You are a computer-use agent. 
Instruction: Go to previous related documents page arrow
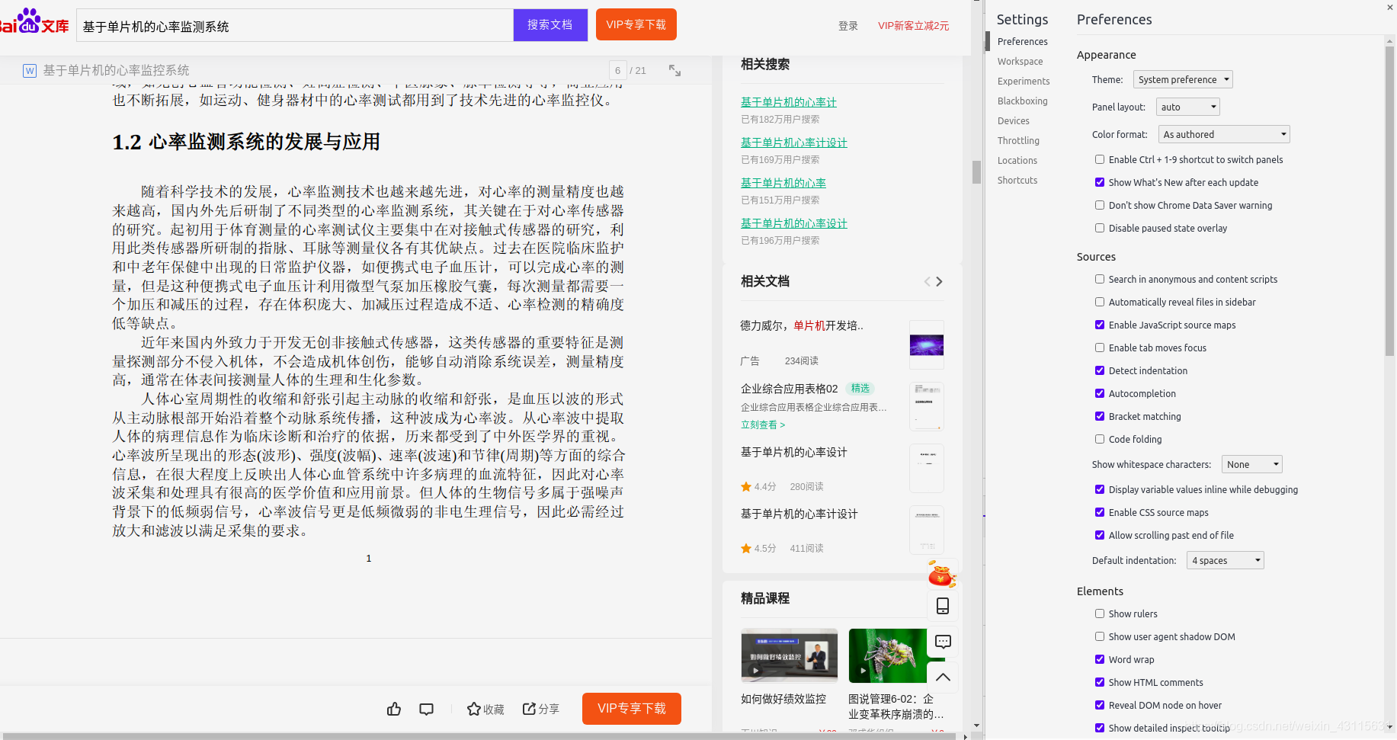[x=927, y=281]
